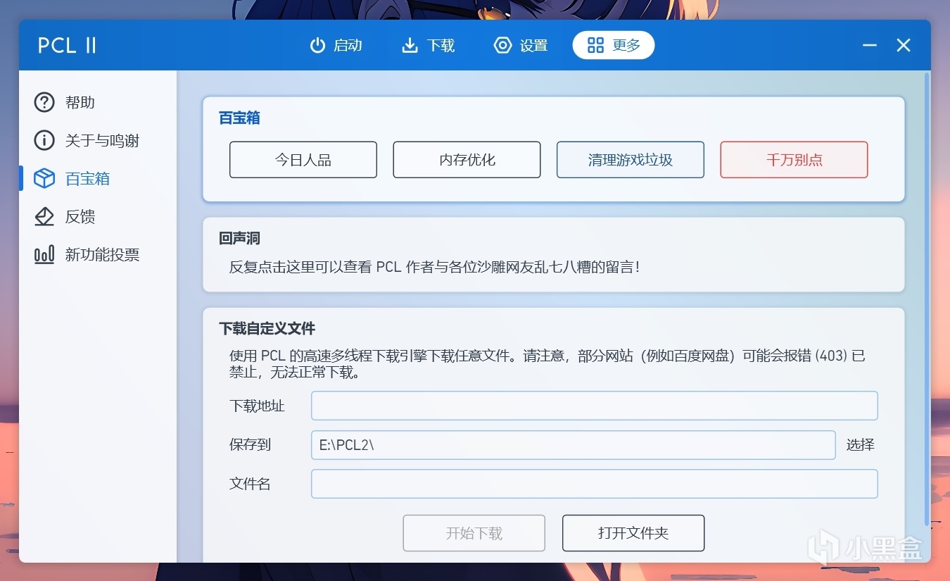Click the 今日人品 button
Screen dimensions: 950x581
tap(303, 160)
